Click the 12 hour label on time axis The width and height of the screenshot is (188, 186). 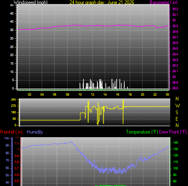92,94
